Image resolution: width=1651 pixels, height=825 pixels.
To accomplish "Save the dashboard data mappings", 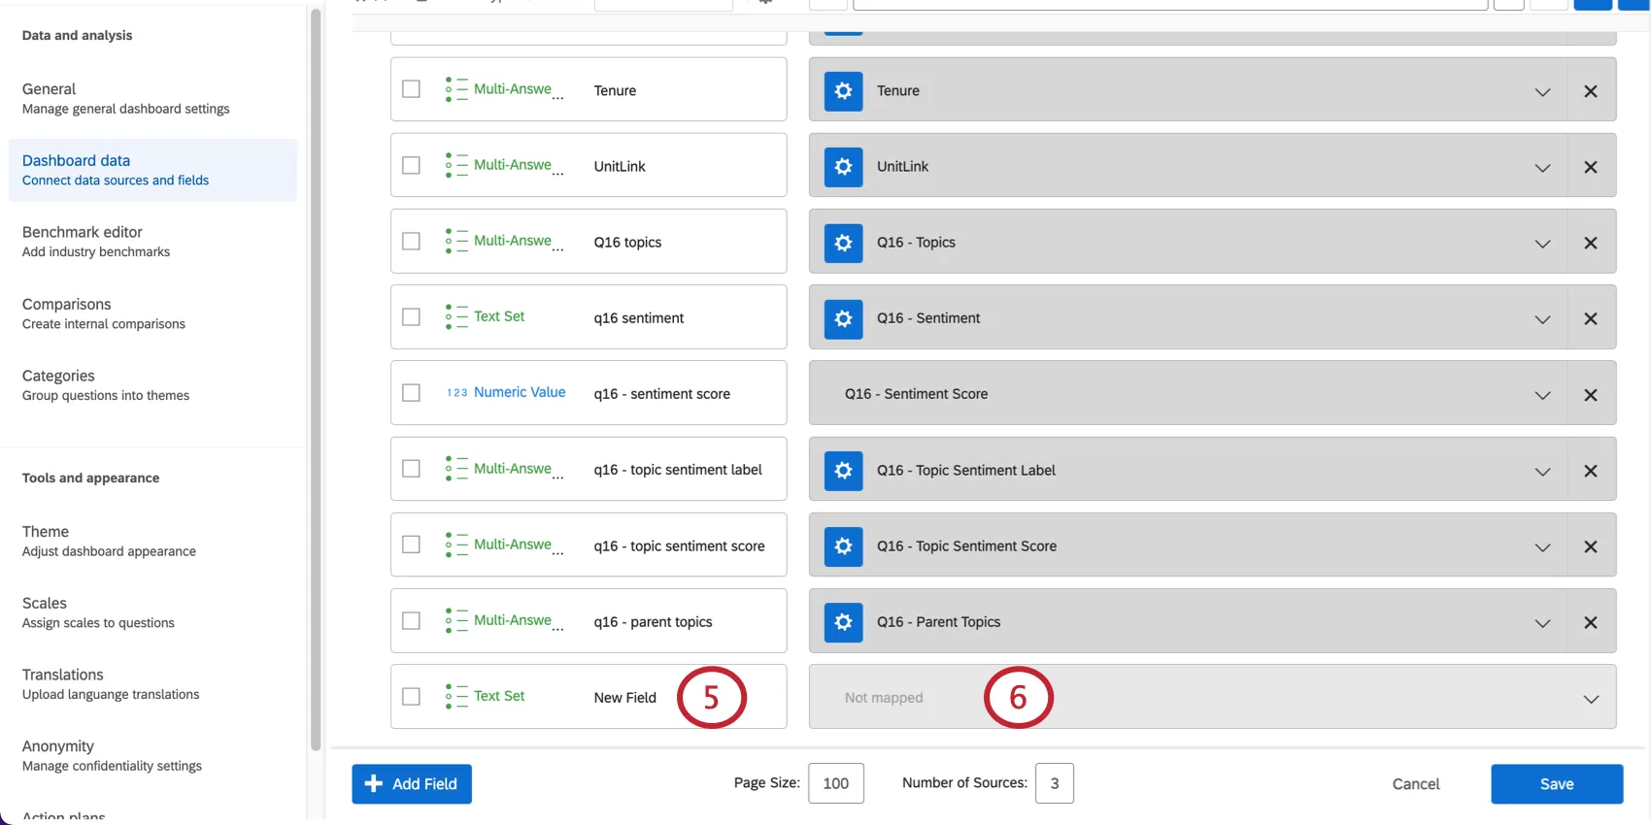I will pyautogui.click(x=1556, y=784).
